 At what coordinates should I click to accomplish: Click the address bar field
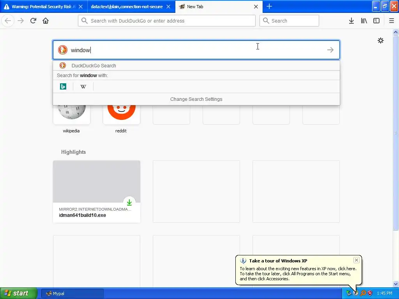click(167, 21)
